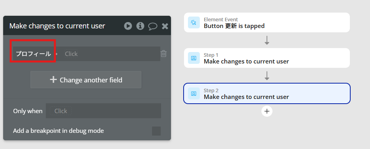
Task: Click the user icon on Step 2
Action: (194, 93)
